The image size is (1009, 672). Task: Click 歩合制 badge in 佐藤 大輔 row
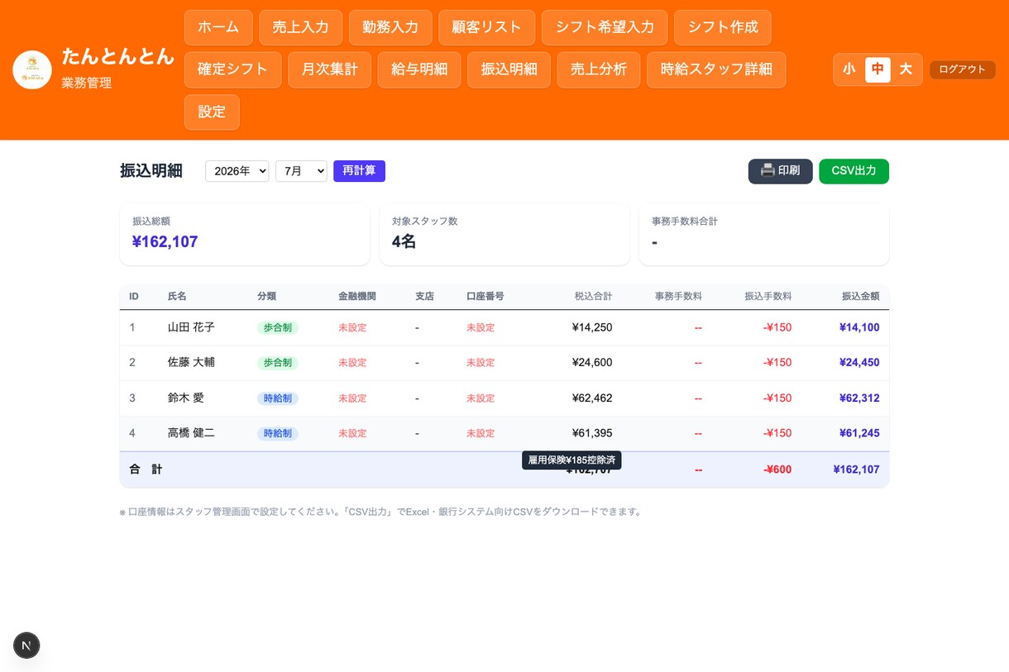(278, 363)
